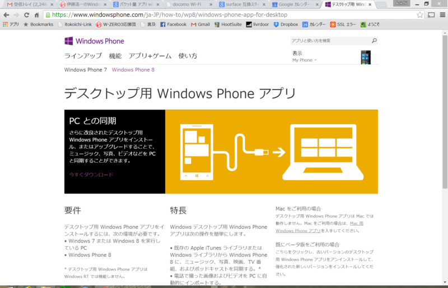Open the Facebook bookmark

point(173,25)
